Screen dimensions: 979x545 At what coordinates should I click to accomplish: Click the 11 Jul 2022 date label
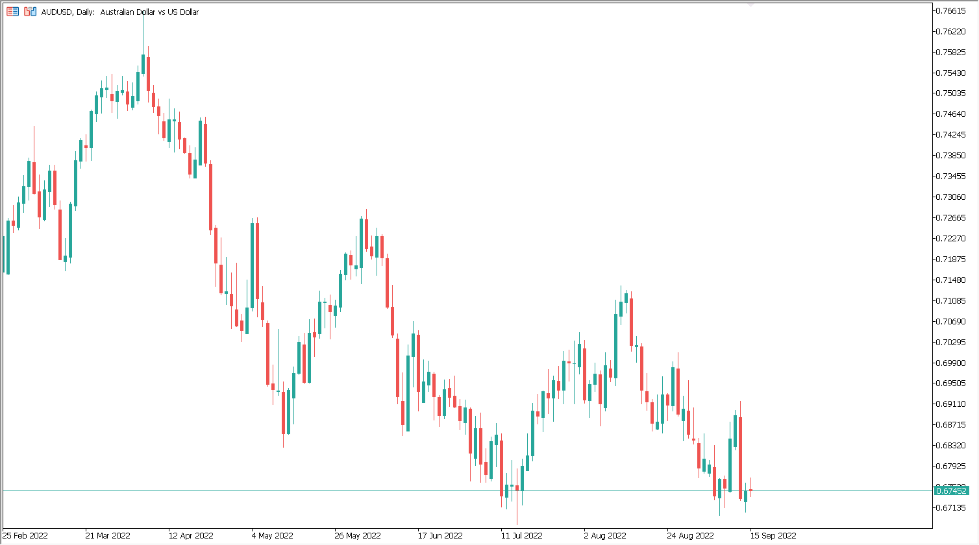[x=521, y=536]
